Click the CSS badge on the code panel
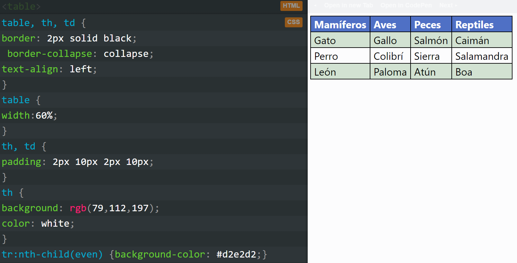The image size is (517, 263). pyautogui.click(x=294, y=22)
